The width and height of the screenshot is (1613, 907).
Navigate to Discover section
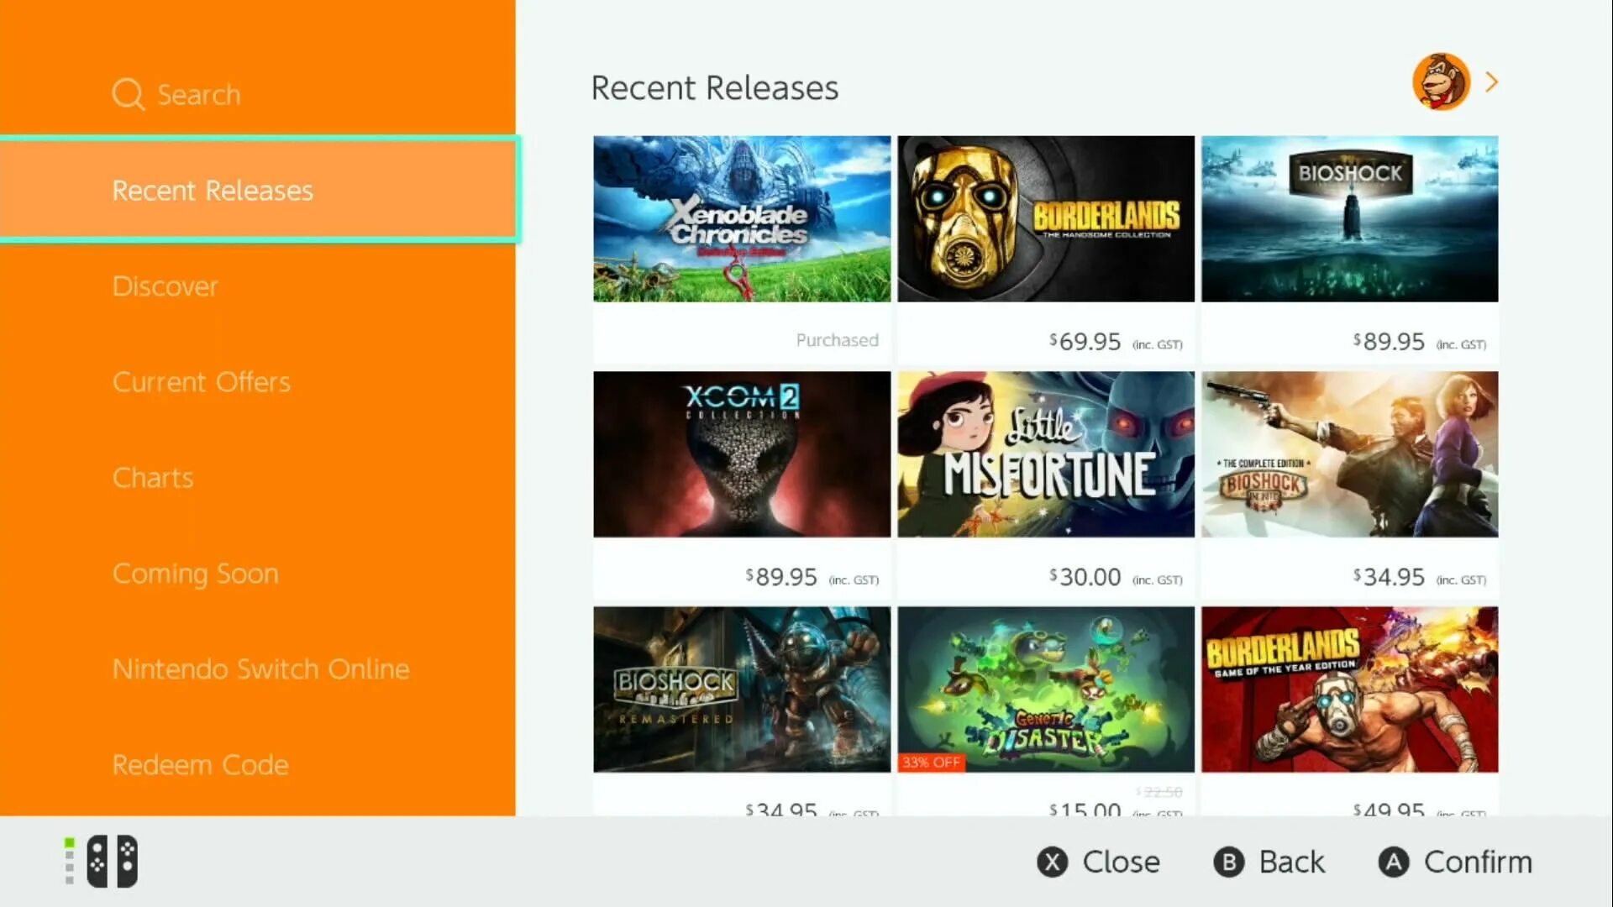pyautogui.click(x=164, y=286)
